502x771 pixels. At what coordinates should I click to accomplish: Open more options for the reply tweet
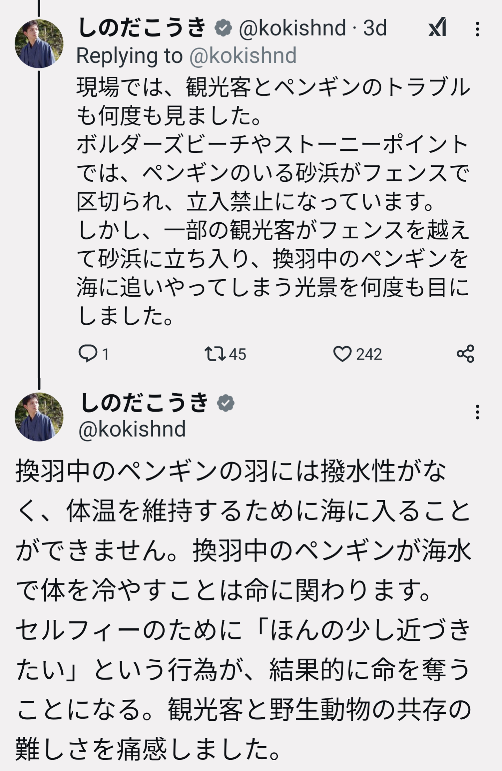point(477,29)
